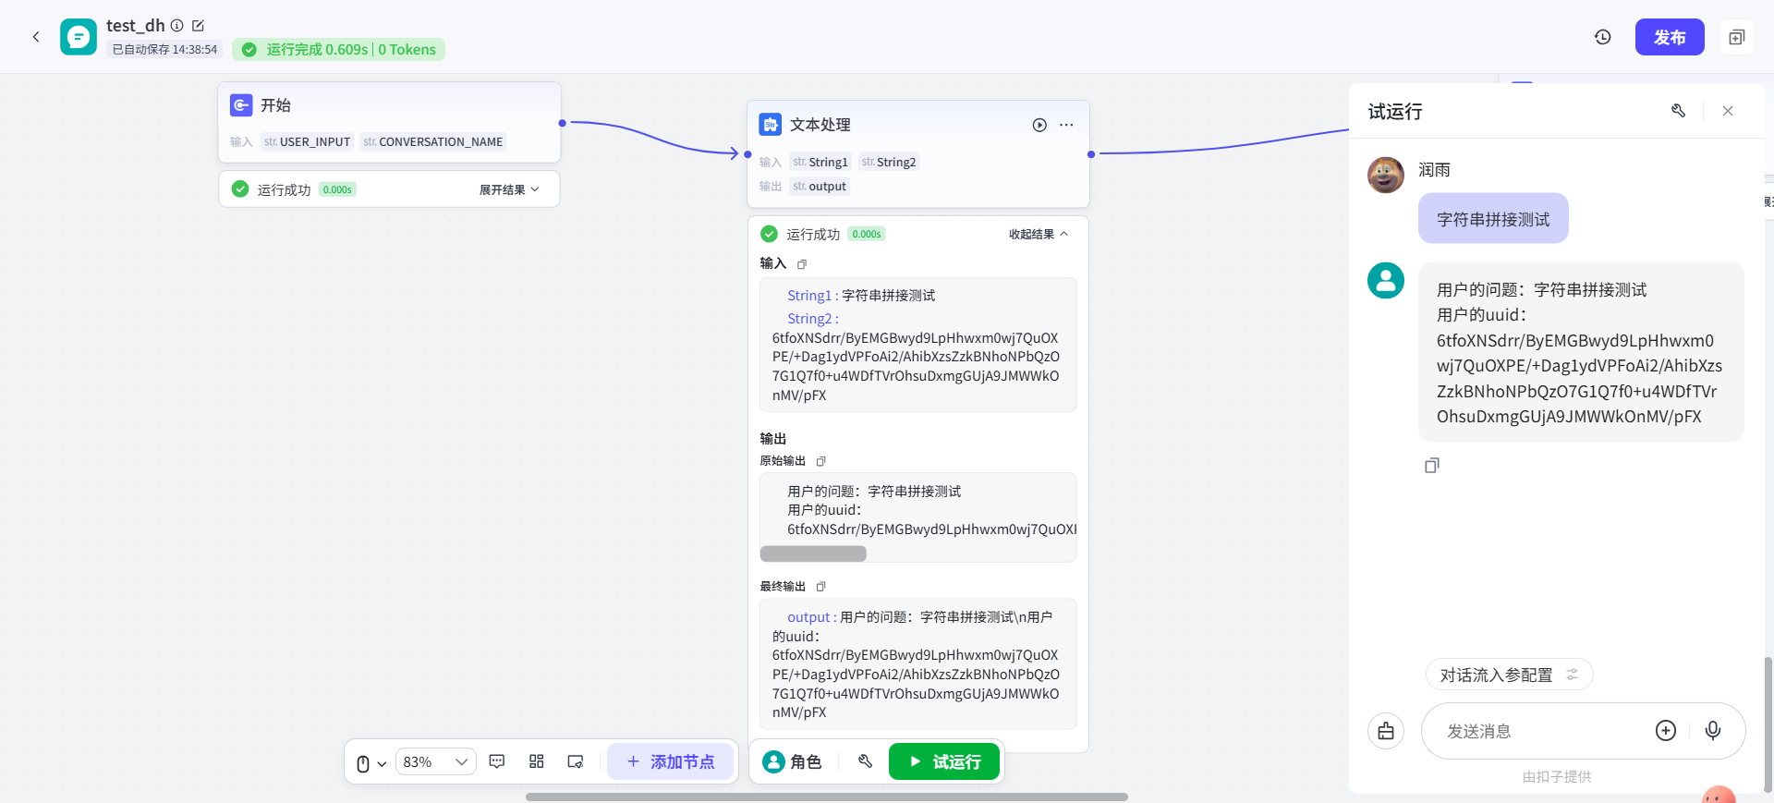Click the auto-layout grid icon

point(537,761)
